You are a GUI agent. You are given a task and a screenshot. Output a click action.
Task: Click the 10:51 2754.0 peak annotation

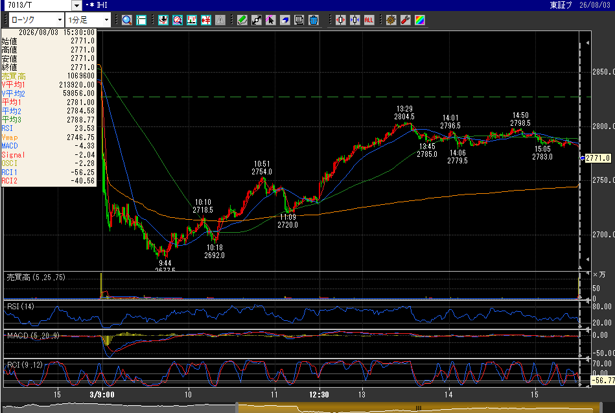[262, 168]
